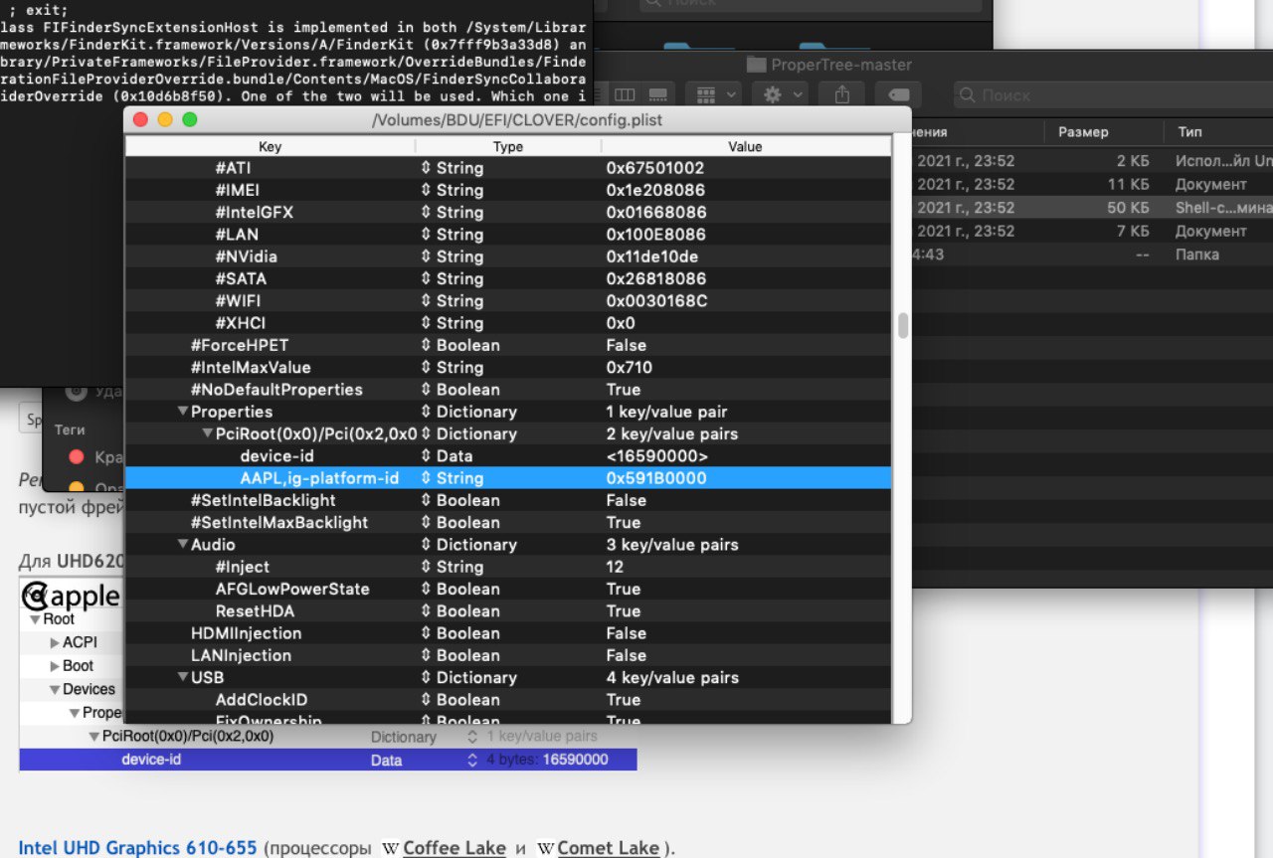Select the #ATI key row
This screenshot has height=858, width=1273.
(x=507, y=168)
